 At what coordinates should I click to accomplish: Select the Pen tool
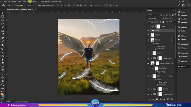point(3,67)
